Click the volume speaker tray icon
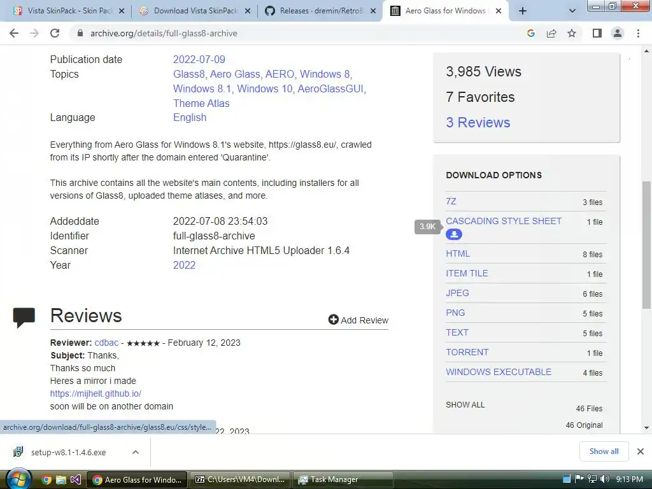 605,479
